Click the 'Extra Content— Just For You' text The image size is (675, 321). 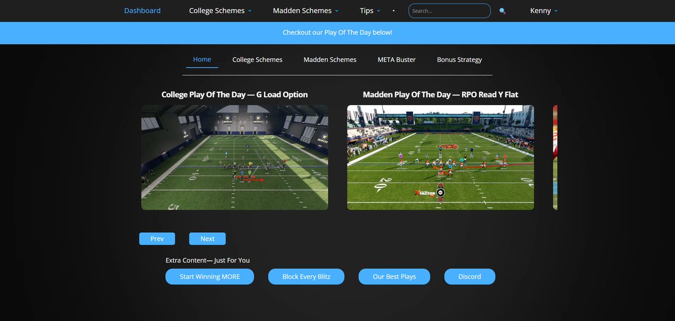pyautogui.click(x=208, y=260)
